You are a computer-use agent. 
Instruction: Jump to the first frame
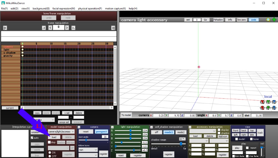tap(5, 28)
